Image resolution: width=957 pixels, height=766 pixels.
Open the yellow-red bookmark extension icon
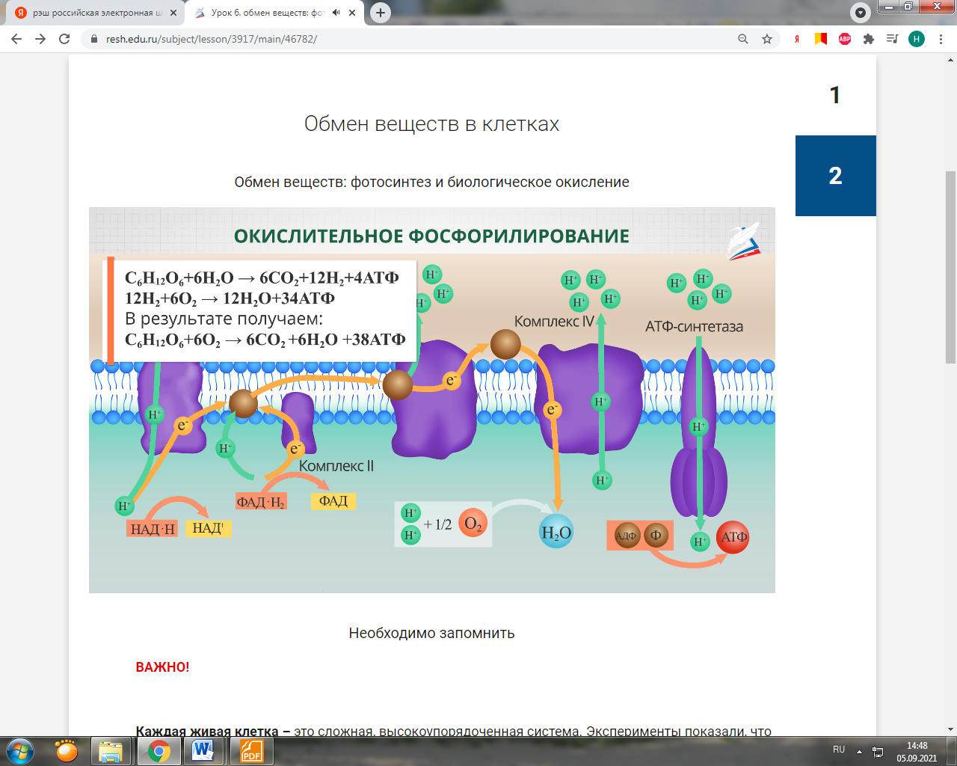(821, 39)
